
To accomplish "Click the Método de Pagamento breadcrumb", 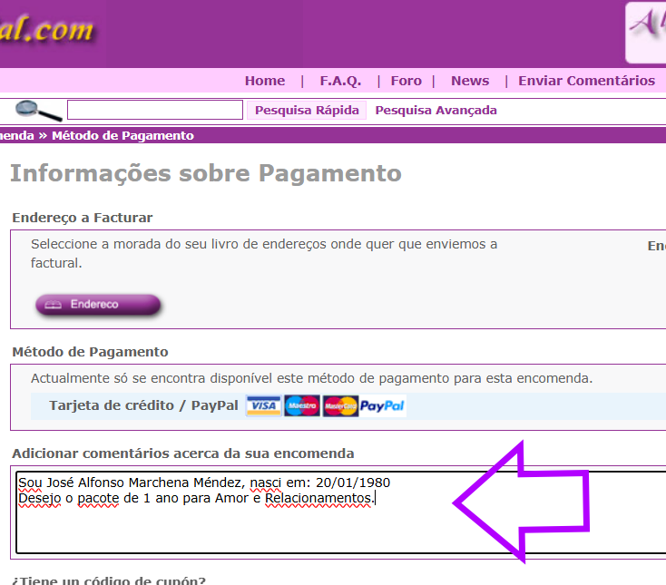I will click(122, 135).
